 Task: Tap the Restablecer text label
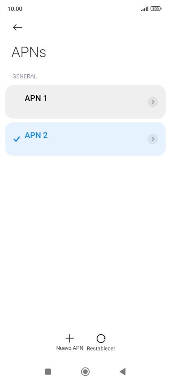point(101,348)
